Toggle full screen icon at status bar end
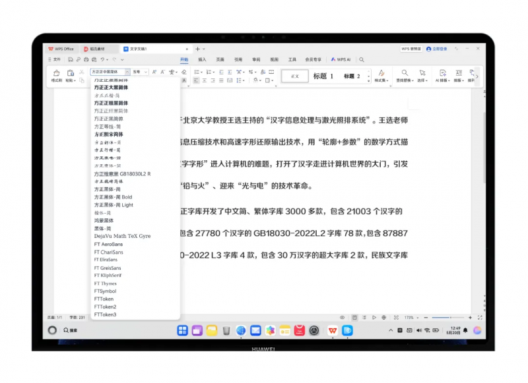This screenshot has height=383, width=528. (480, 318)
